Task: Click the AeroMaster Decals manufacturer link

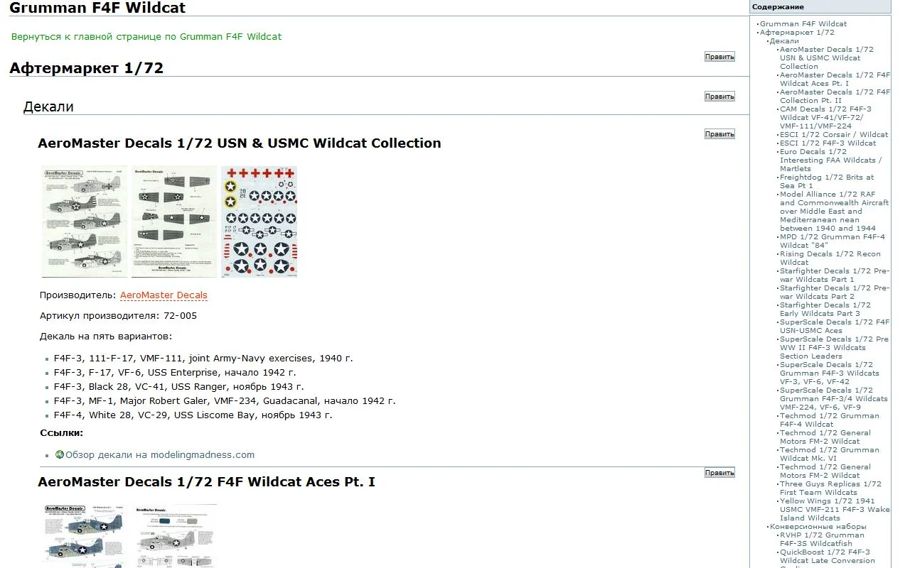Action: (x=164, y=295)
